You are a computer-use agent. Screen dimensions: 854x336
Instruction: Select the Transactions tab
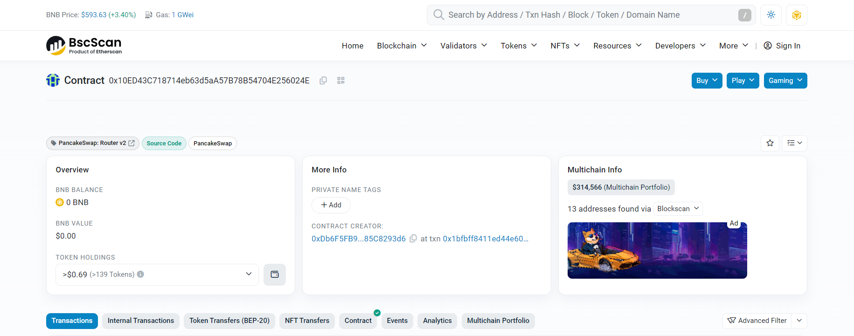72,321
